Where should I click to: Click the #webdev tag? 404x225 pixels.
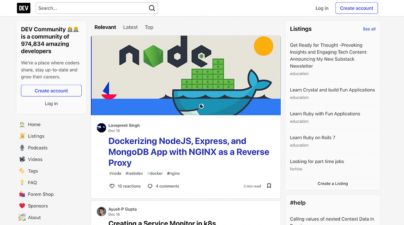coord(134,173)
